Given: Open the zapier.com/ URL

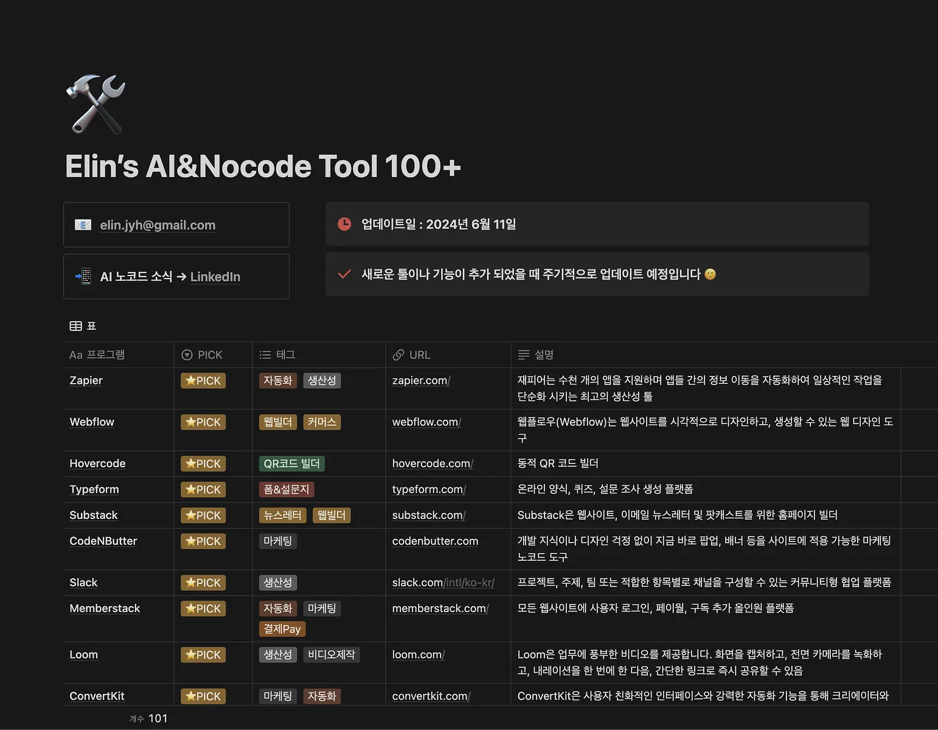Looking at the screenshot, I should [421, 380].
